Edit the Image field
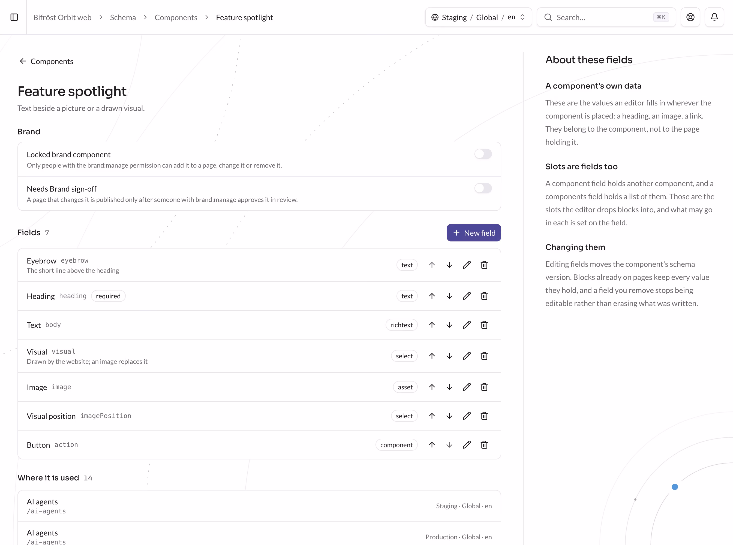Image resolution: width=733 pixels, height=545 pixels. coord(467,387)
